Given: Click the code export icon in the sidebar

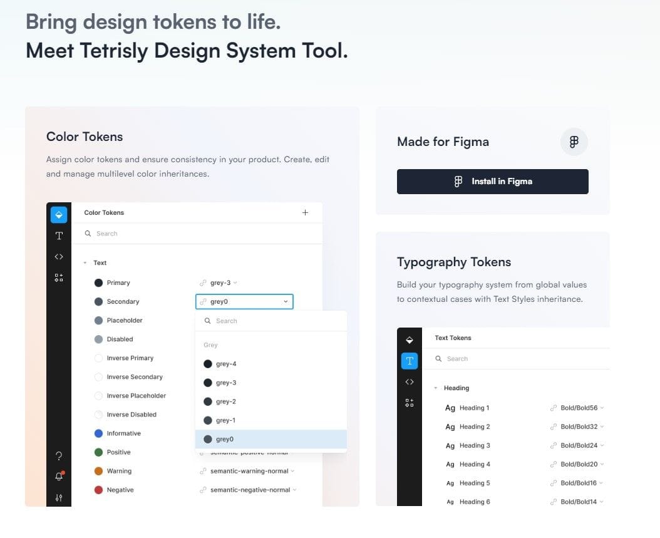Looking at the screenshot, I should click(58, 256).
